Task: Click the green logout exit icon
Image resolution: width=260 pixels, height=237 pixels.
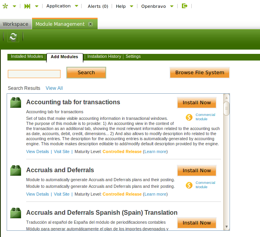Action: [x=185, y=6]
